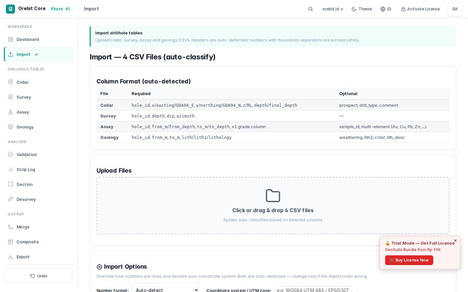Image resolution: width=468 pixels, height=292 pixels.
Task: Click the Import breadcrumb title in header
Action: click(x=91, y=9)
